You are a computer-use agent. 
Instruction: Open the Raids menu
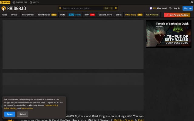[x=5, y=15]
